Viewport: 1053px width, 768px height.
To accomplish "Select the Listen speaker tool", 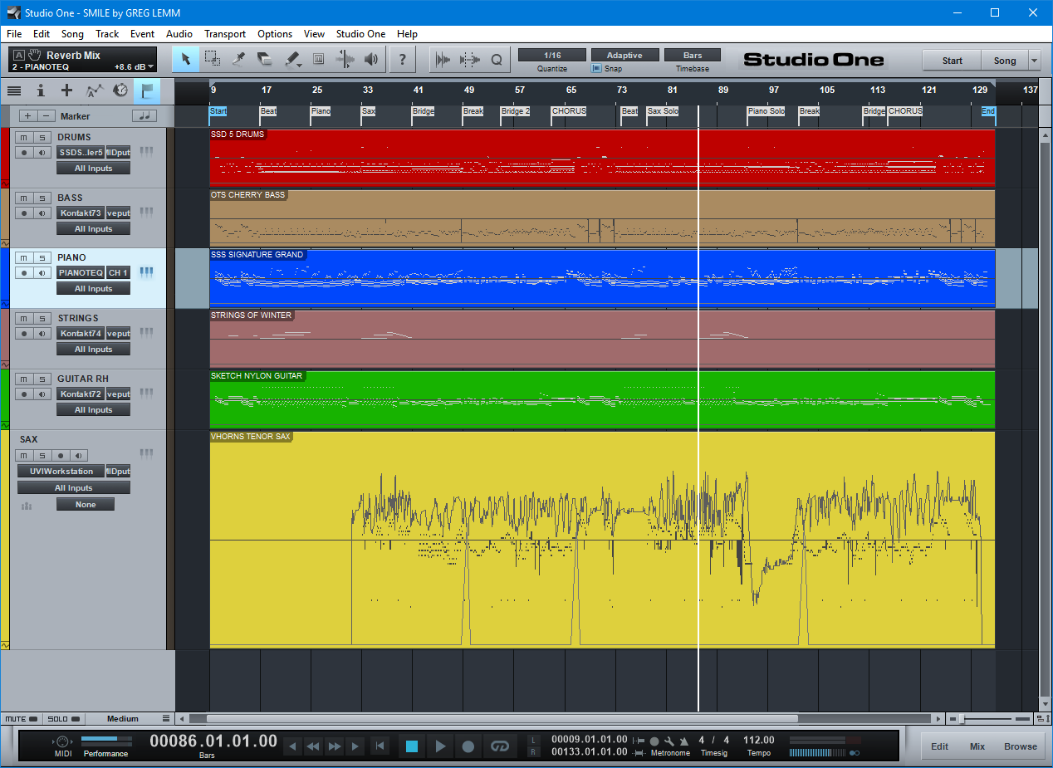I will pos(371,59).
